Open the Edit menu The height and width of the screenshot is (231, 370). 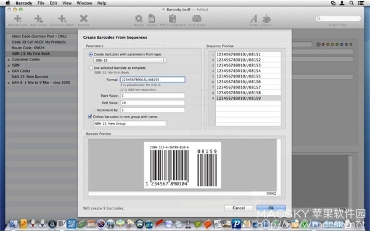(x=53, y=3)
